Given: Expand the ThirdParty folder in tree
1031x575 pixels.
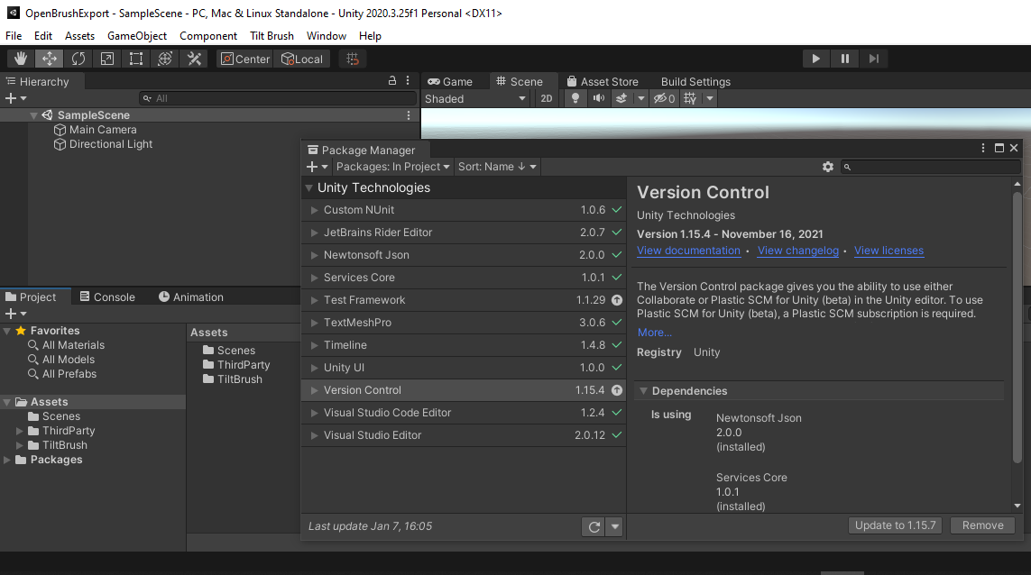Looking at the screenshot, I should point(19,431).
